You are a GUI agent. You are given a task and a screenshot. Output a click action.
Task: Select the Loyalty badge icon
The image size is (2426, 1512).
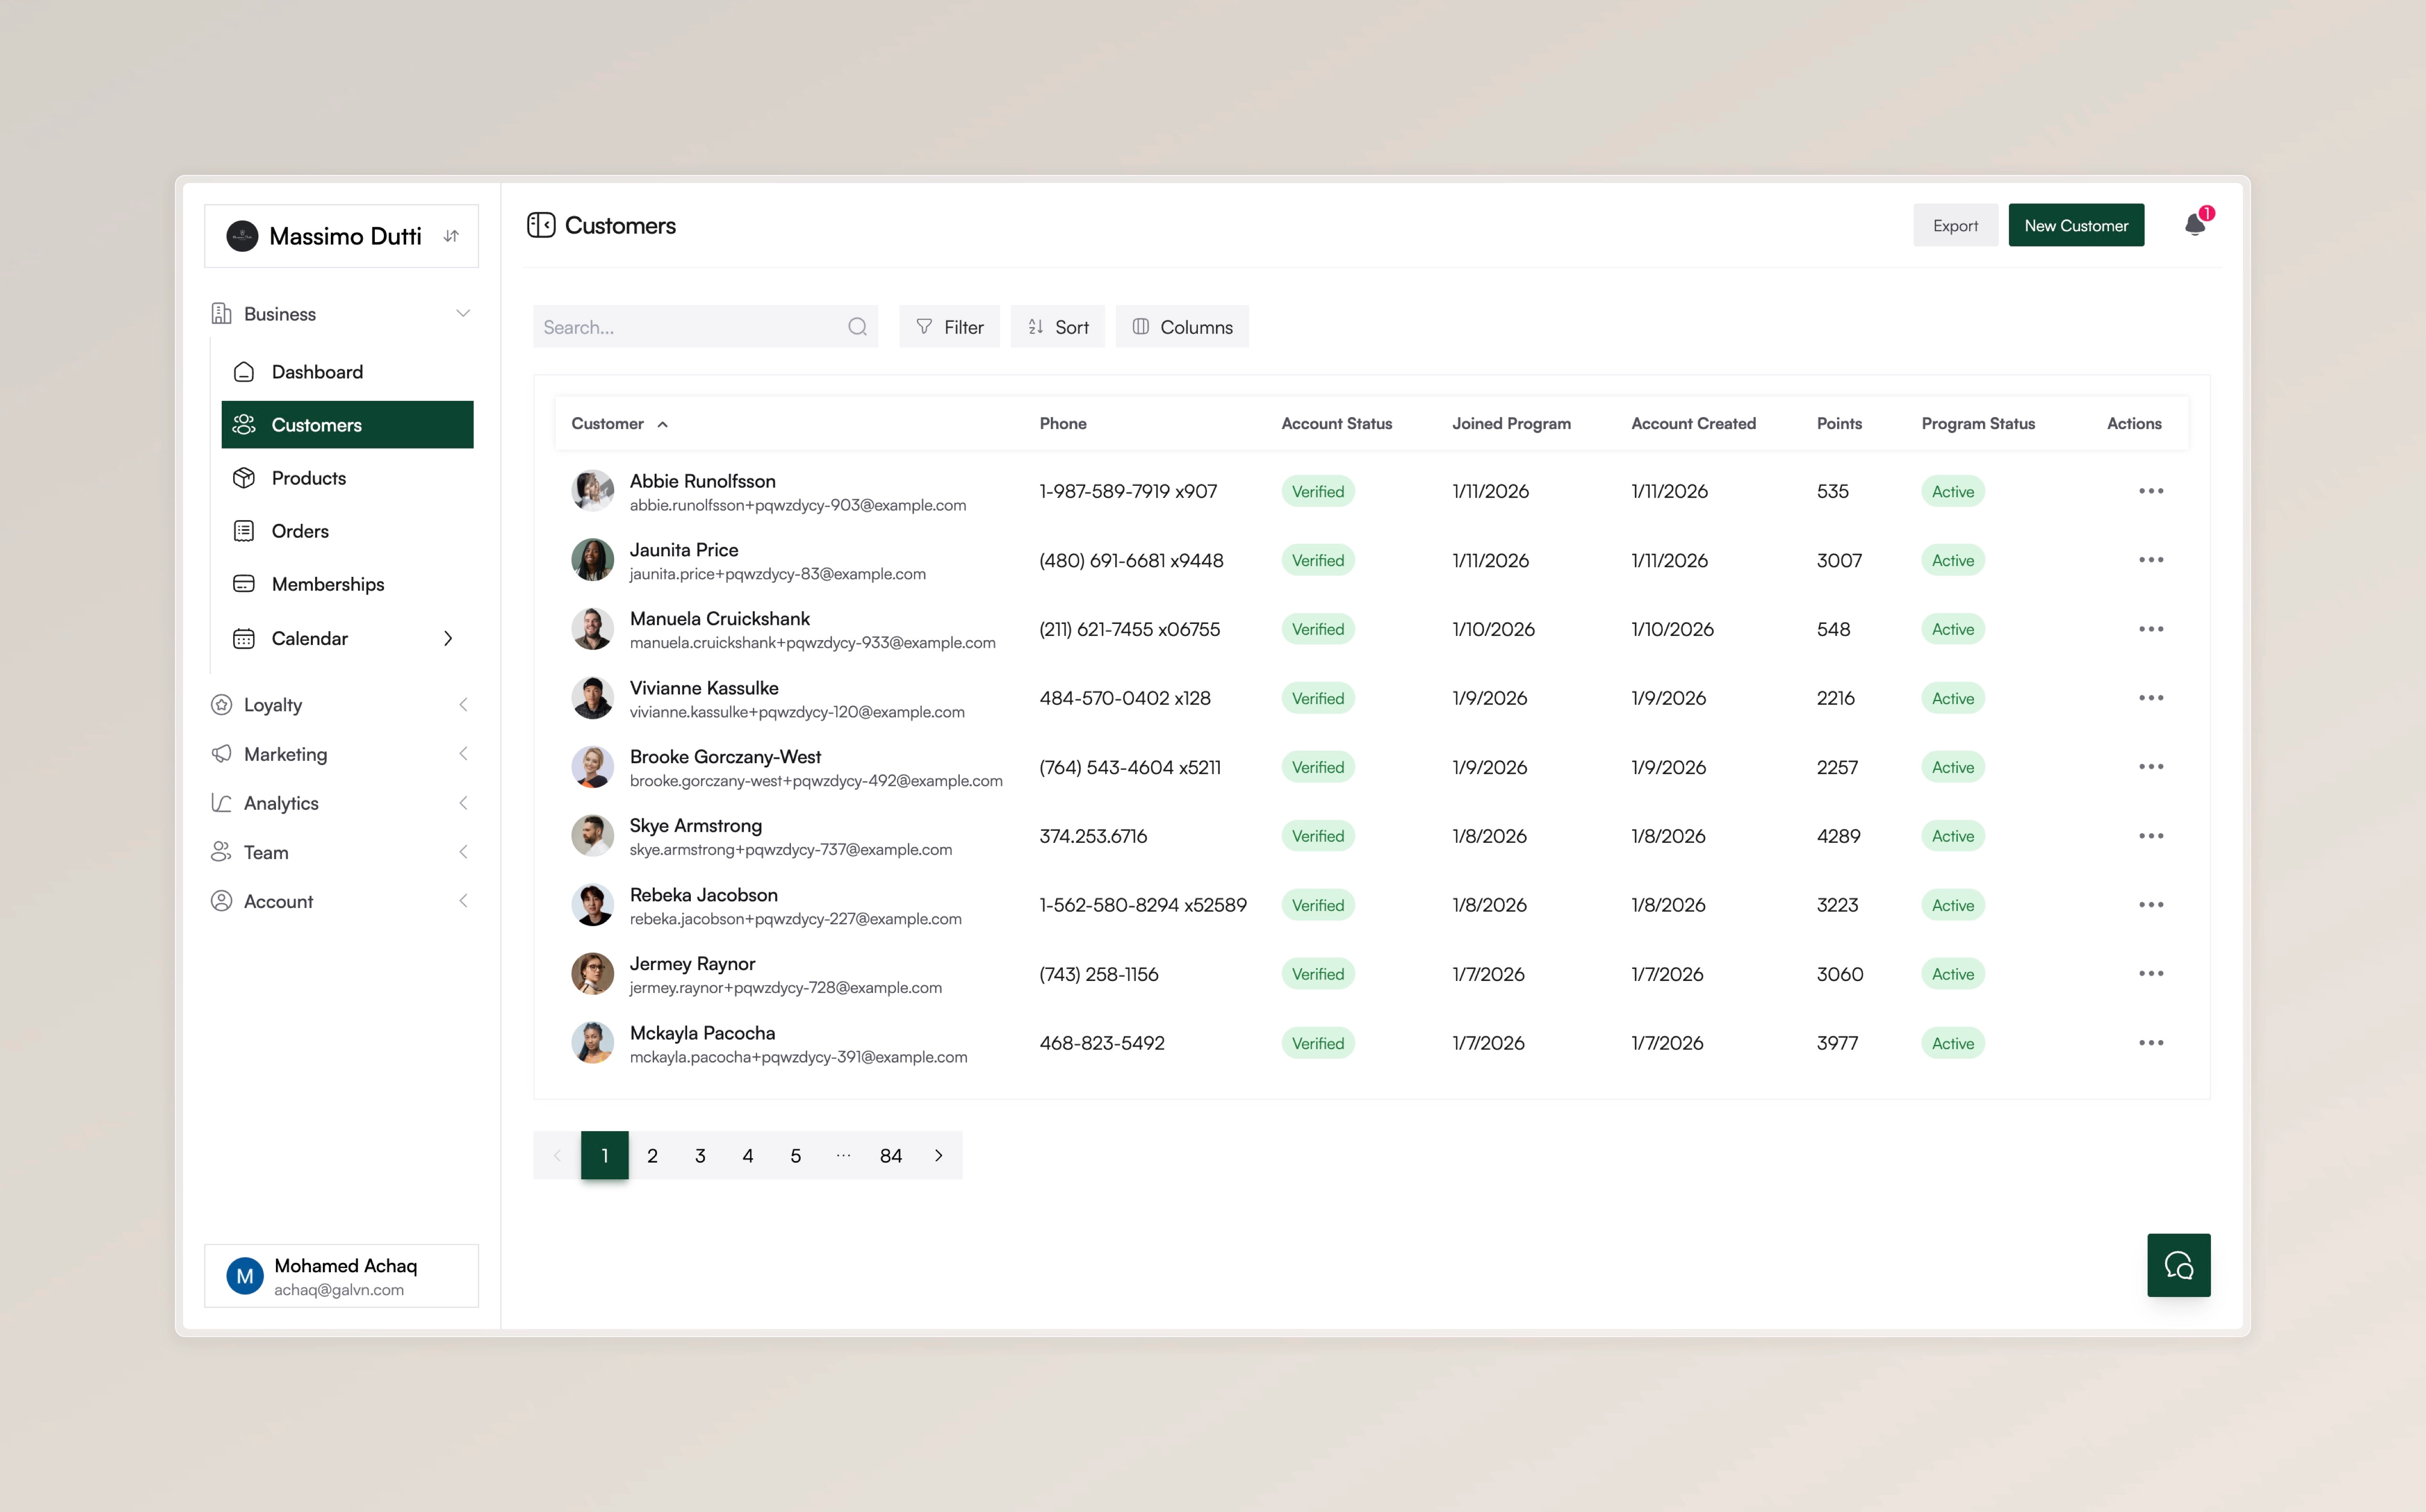tap(222, 704)
